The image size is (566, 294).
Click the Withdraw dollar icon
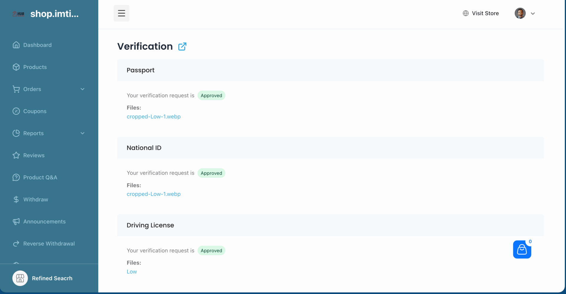click(x=16, y=199)
